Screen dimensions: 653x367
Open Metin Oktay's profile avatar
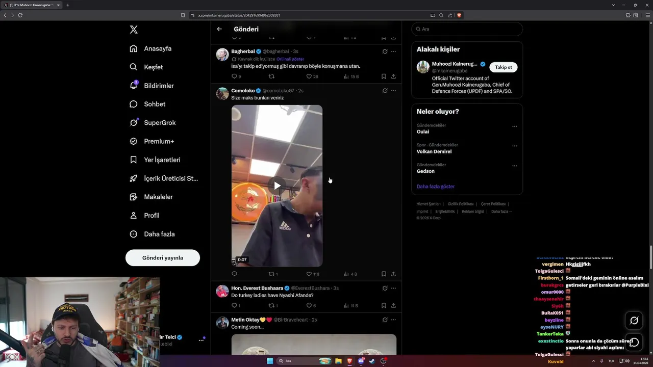[x=222, y=323]
